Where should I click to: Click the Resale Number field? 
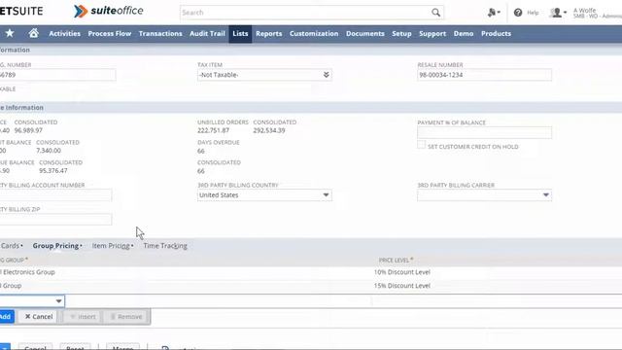tap(484, 75)
